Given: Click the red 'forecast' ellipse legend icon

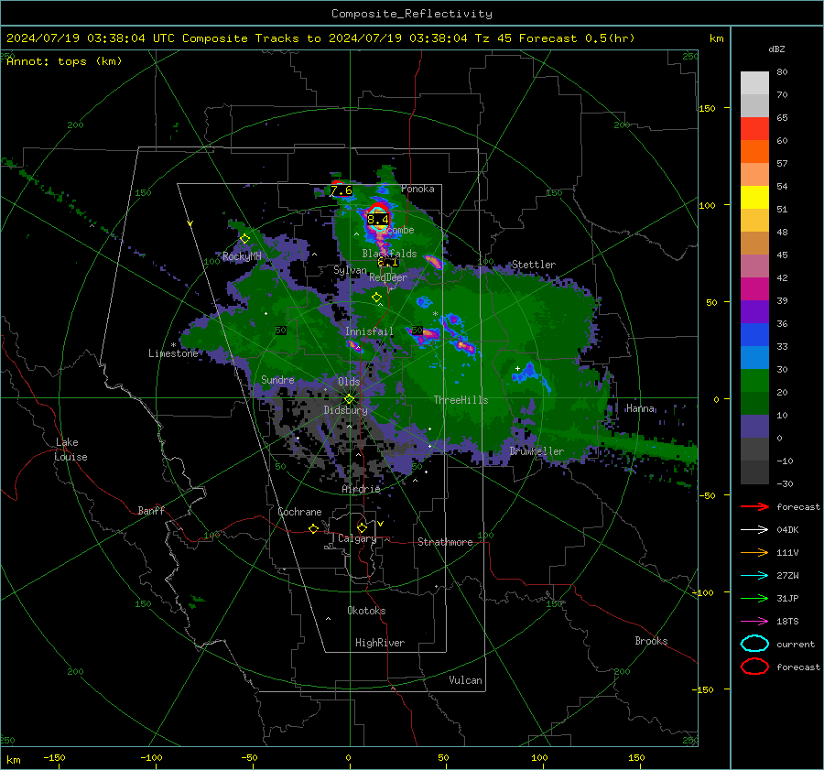Looking at the screenshot, I should tap(754, 667).
